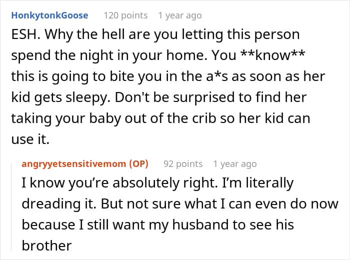
Task: Click the **know** text in the comment
Action: 273,55
